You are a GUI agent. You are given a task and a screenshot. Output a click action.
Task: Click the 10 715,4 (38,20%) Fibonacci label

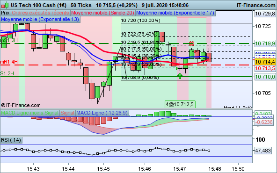(x=141, y=56)
